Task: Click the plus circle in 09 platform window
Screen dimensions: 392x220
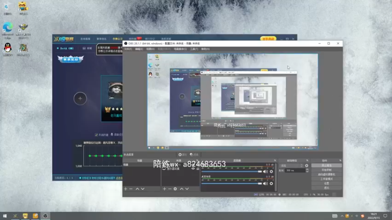Action: [80, 99]
